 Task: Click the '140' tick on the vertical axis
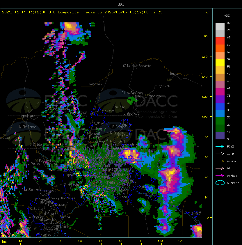205,77
